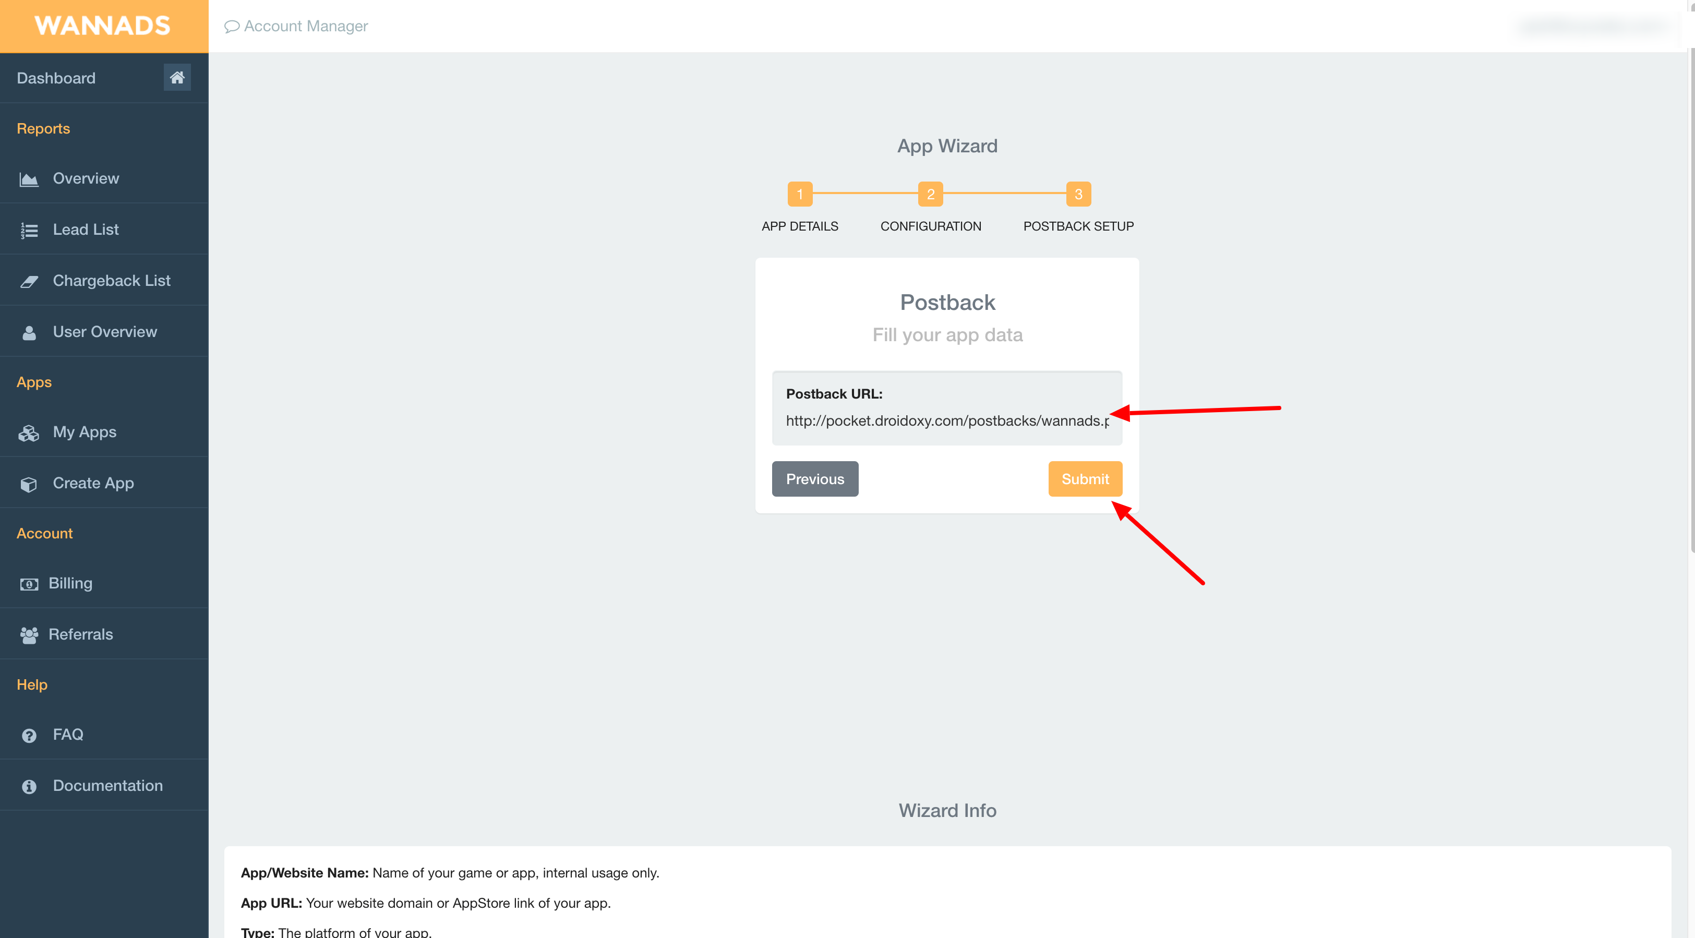Select the Chargeback List eraser icon

[29, 282]
